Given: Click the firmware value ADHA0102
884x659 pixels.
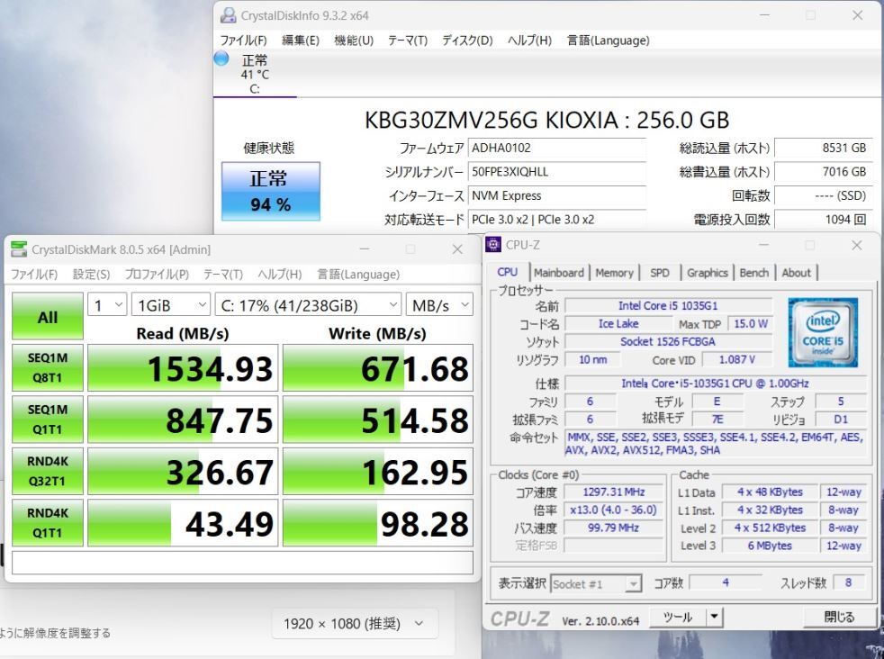Looking at the screenshot, I should coord(557,149).
